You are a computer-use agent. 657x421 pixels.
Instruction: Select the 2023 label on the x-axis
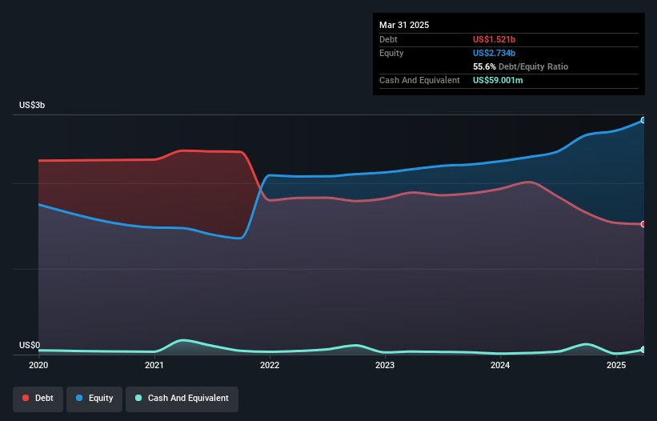(385, 366)
